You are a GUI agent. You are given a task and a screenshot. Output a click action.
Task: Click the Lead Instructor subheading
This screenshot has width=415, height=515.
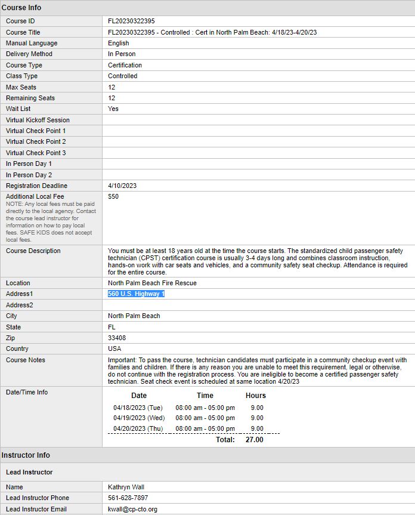[x=29, y=472]
